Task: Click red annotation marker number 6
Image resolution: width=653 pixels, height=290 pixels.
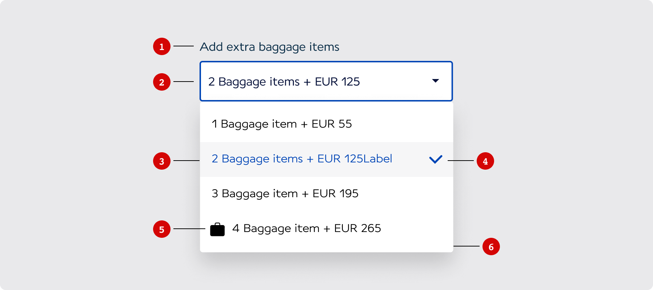Action: pos(491,246)
